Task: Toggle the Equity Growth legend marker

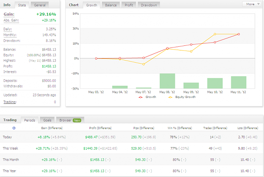Action: pyautogui.click(x=170, y=97)
